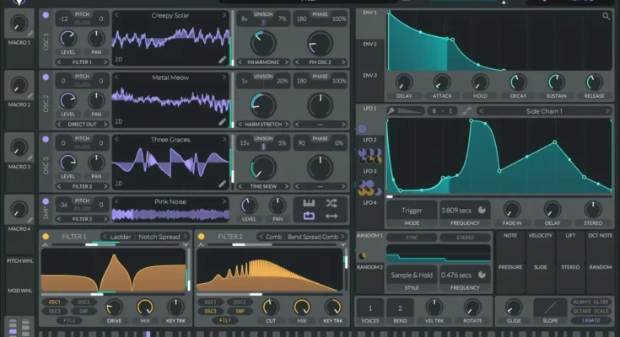The image size is (620, 337).
Task: Click the LEGATO button
Action: coord(591,321)
